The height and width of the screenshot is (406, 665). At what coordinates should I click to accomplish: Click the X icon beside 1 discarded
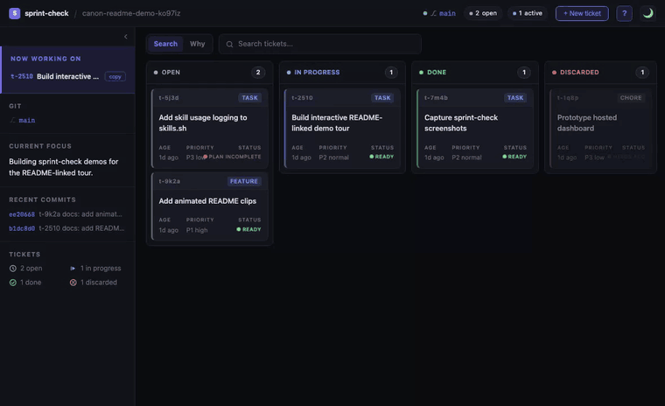pos(73,283)
